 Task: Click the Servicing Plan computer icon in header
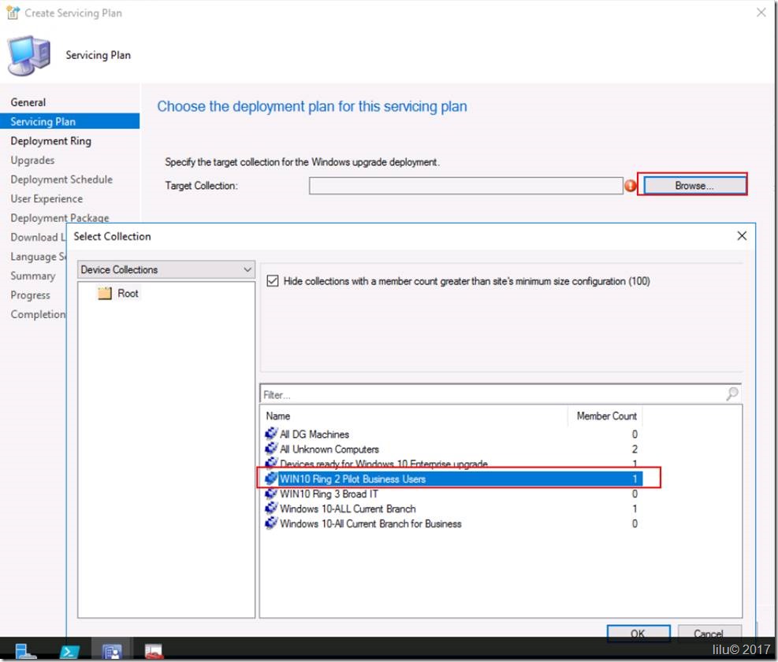point(29,55)
